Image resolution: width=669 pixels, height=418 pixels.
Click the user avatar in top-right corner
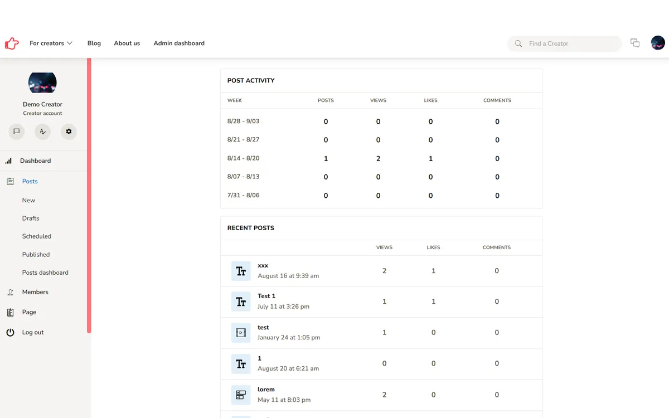[x=658, y=43]
